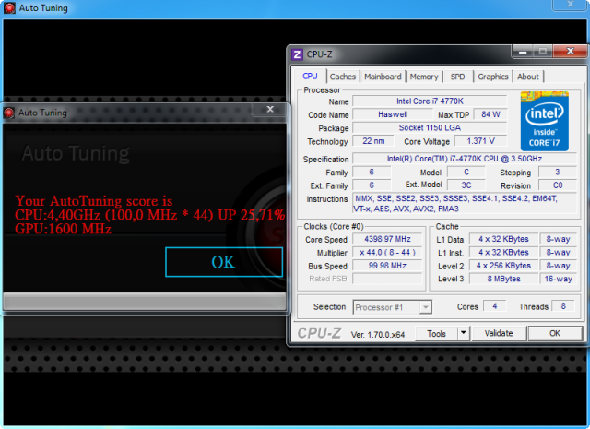Click the L1 Data 4 x 32 KBytes value
The width and height of the screenshot is (590, 429).
(503, 239)
